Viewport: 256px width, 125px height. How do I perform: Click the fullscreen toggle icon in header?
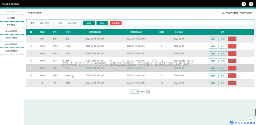(x=244, y=4)
